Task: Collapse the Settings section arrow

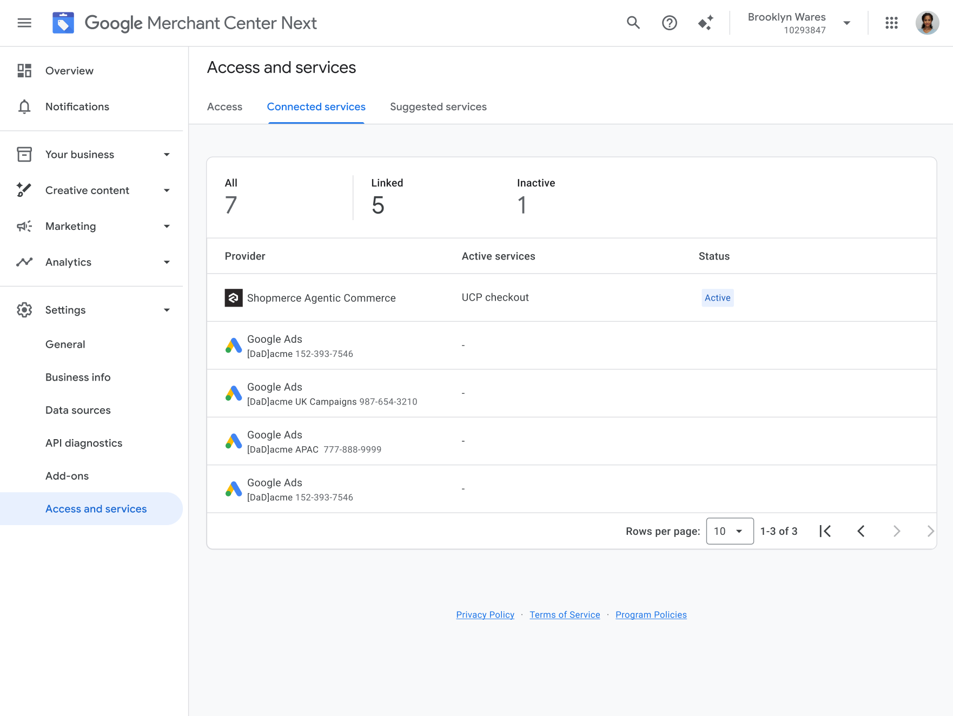Action: (x=167, y=310)
